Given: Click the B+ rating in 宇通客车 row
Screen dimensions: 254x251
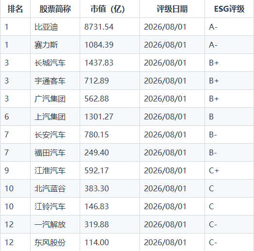Looking at the screenshot, I should coord(214,81).
